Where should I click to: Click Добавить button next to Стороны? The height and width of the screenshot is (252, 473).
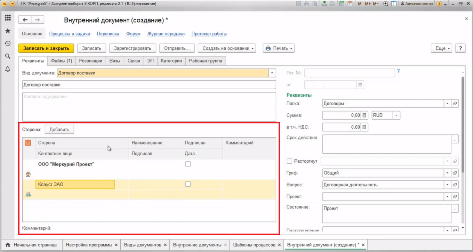pyautogui.click(x=59, y=130)
